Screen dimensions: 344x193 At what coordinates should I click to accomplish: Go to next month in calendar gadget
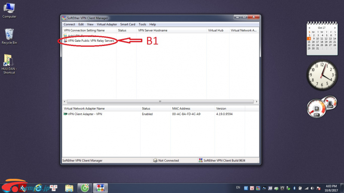pyautogui.click(x=335, y=28)
